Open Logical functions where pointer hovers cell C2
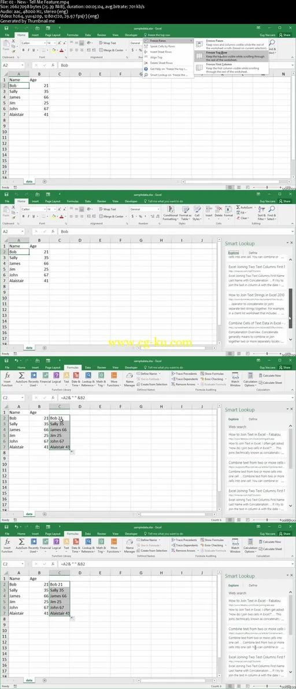Viewport: 296px width, 689px height. [56, 378]
